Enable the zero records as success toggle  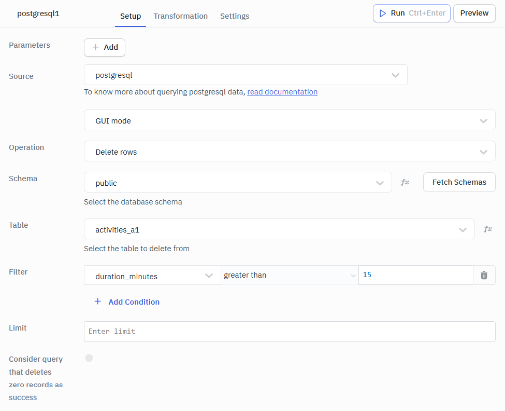[89, 358]
